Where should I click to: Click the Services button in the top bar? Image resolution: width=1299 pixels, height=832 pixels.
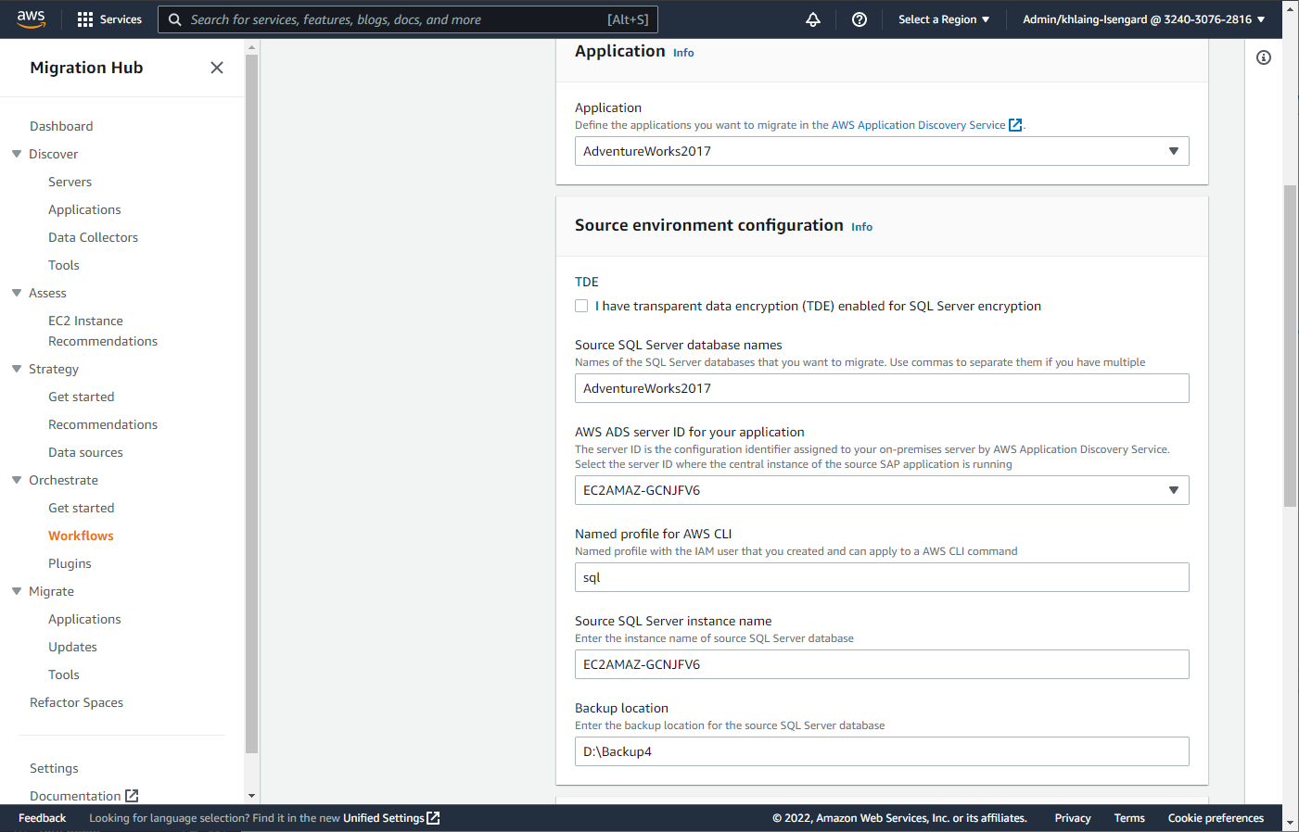[x=109, y=19]
